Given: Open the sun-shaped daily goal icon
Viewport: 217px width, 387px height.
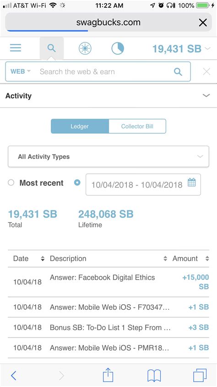Looking at the screenshot, I should [x=85, y=48].
